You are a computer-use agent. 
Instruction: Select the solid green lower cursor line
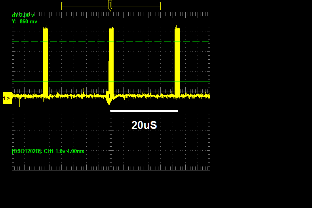point(111,81)
